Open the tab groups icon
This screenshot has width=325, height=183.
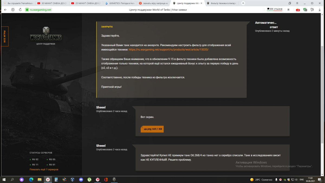tap(290, 3)
